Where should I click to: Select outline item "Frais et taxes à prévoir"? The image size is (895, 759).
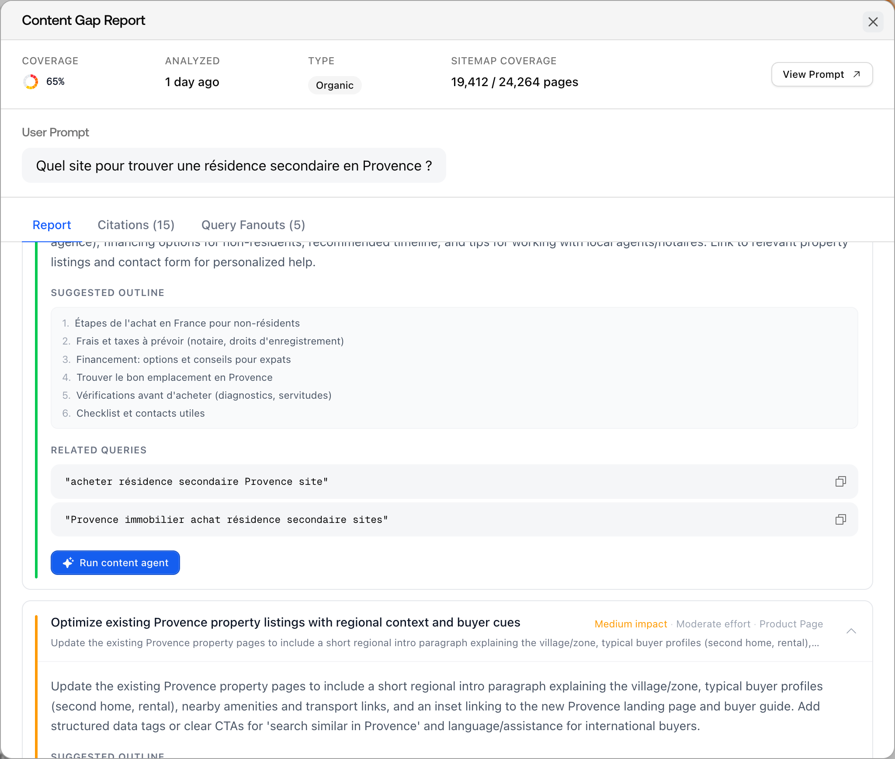[210, 341]
